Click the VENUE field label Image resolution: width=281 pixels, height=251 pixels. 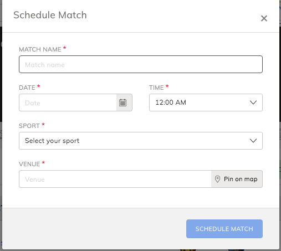[x=29, y=164]
